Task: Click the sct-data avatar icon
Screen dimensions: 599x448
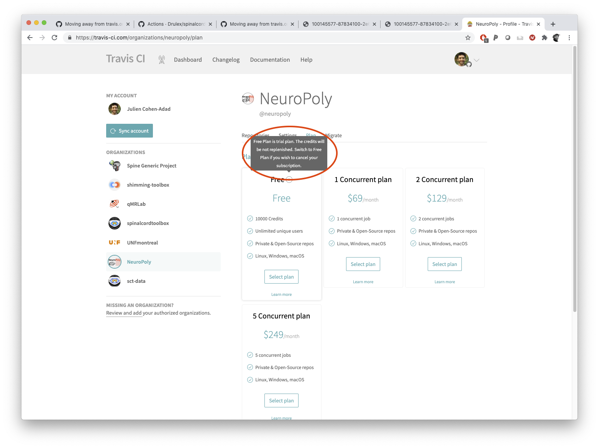Action: point(115,281)
